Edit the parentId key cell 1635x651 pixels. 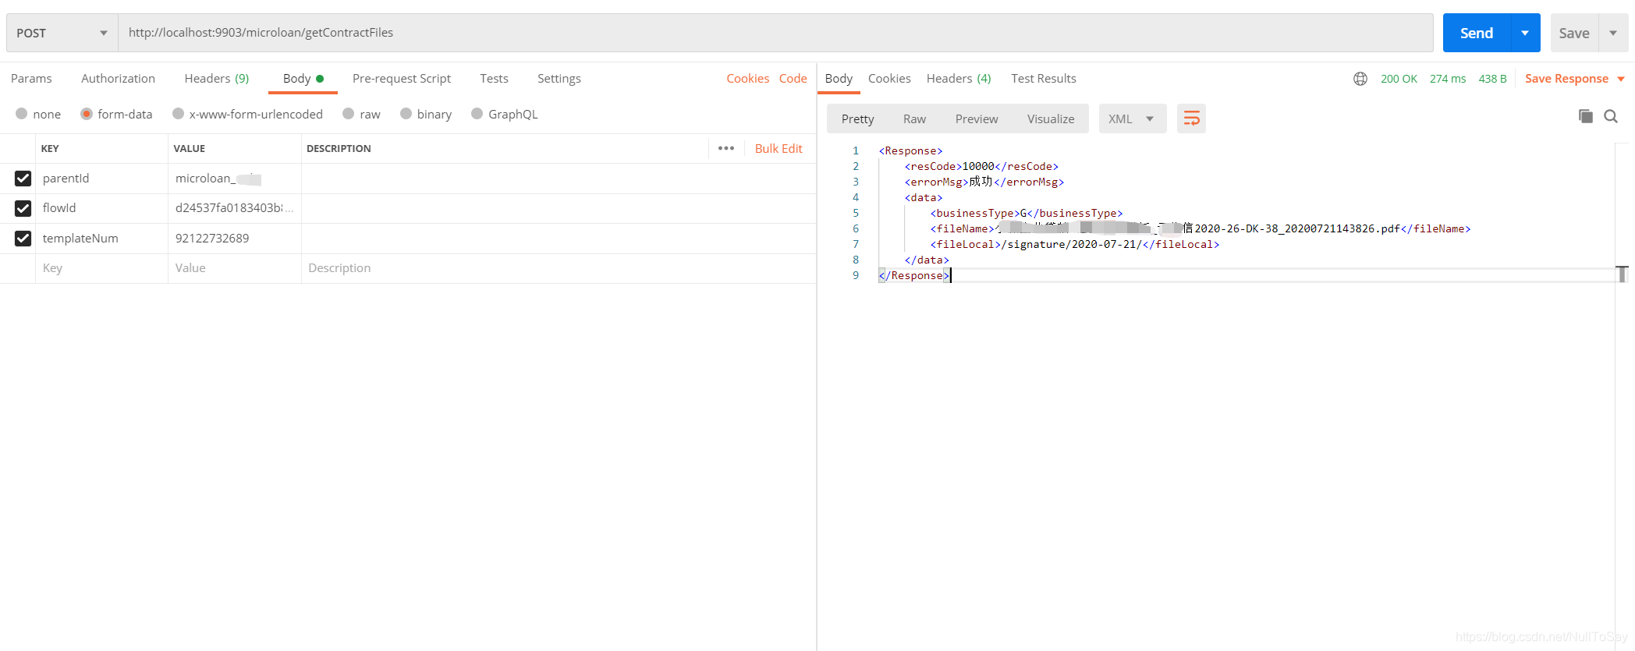click(101, 179)
